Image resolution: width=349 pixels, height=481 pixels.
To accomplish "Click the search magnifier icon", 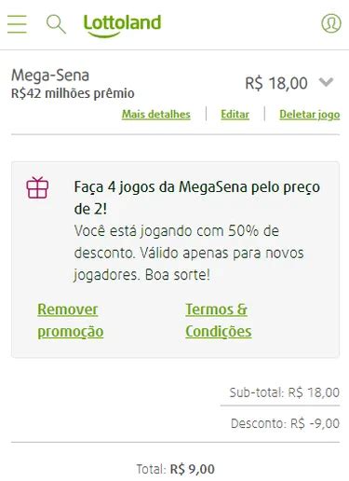I will 56,24.
